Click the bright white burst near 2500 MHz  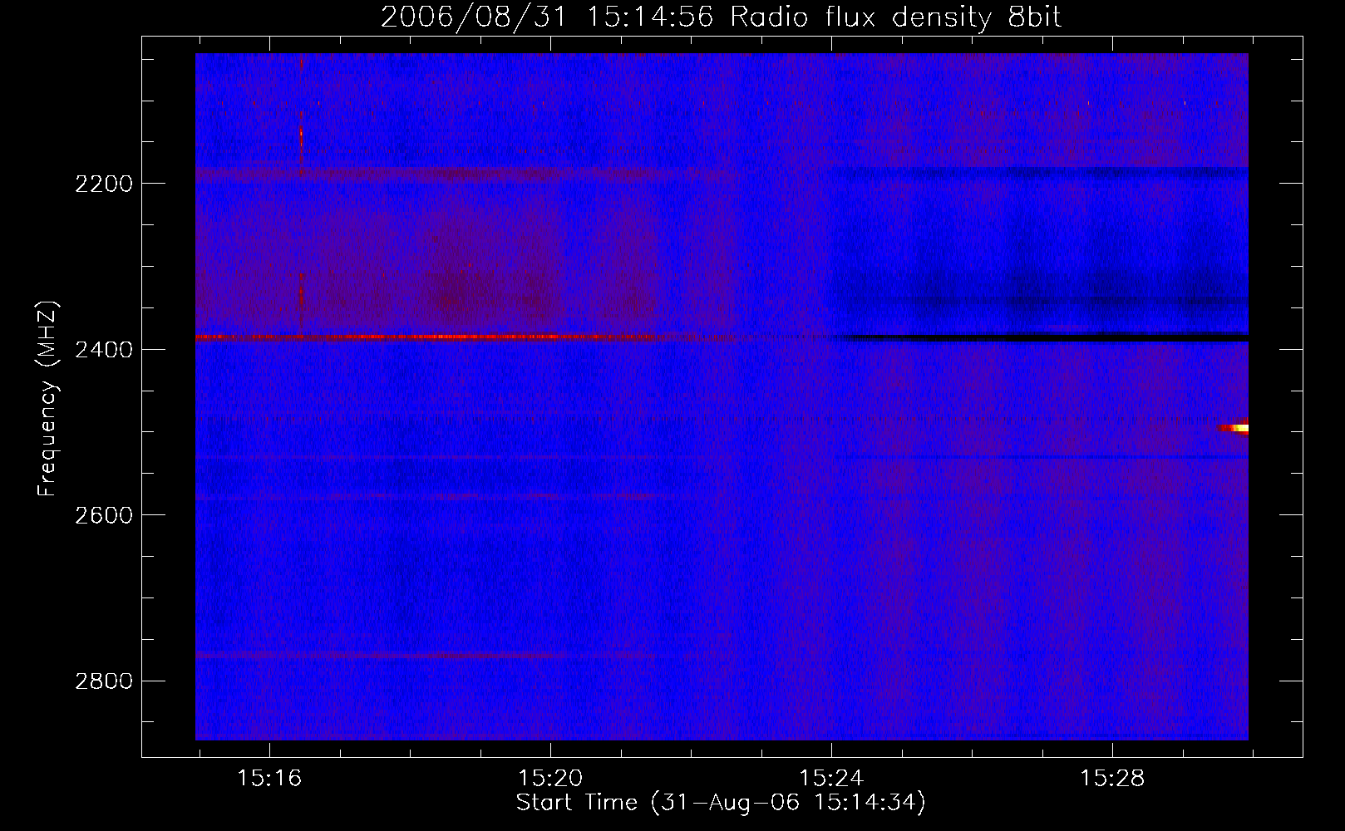[1234, 428]
